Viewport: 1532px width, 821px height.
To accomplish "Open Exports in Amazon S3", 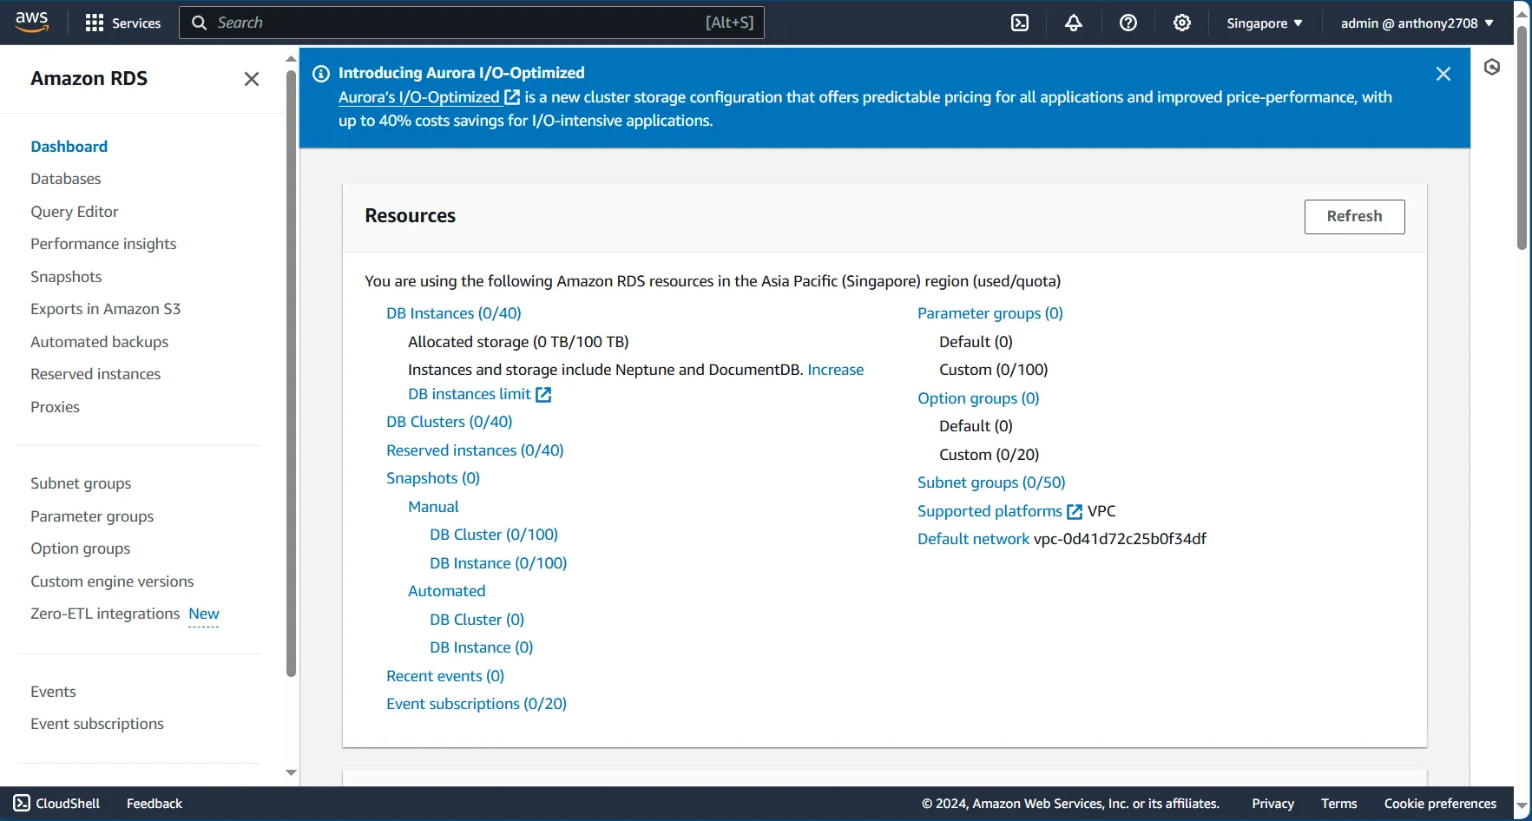I will click(x=106, y=309).
